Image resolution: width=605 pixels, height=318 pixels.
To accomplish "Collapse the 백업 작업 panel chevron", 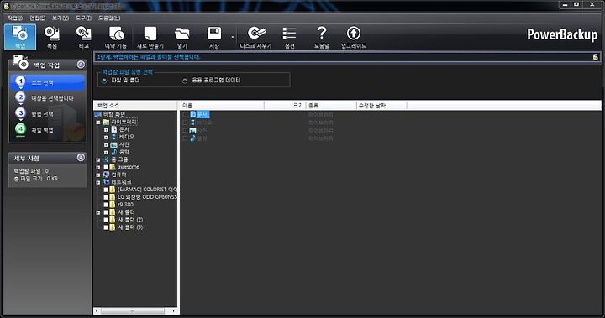I will [81, 65].
